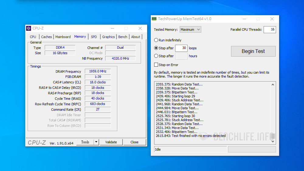This screenshot has height=171, width=304.
Task: Choose Stop after hours radio button
Action: 156,56
